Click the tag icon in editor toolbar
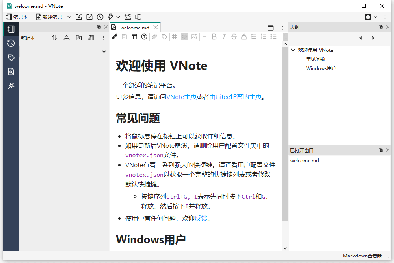Image resolution: width=394 pixels, height=263 pixels. (x=164, y=37)
